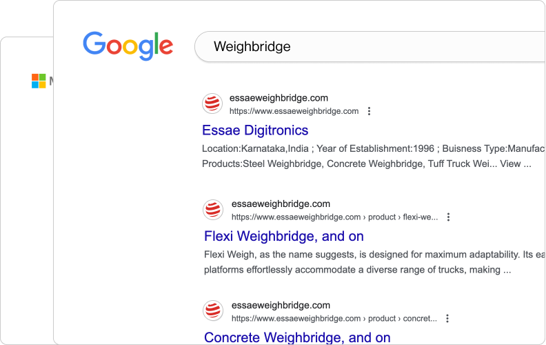Open the three-dot menu for the Essae Digitronics result
This screenshot has width=546, height=345.
coord(369,111)
